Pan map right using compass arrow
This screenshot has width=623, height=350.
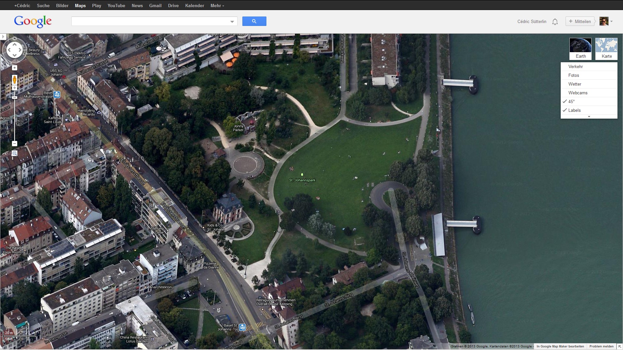point(20,50)
